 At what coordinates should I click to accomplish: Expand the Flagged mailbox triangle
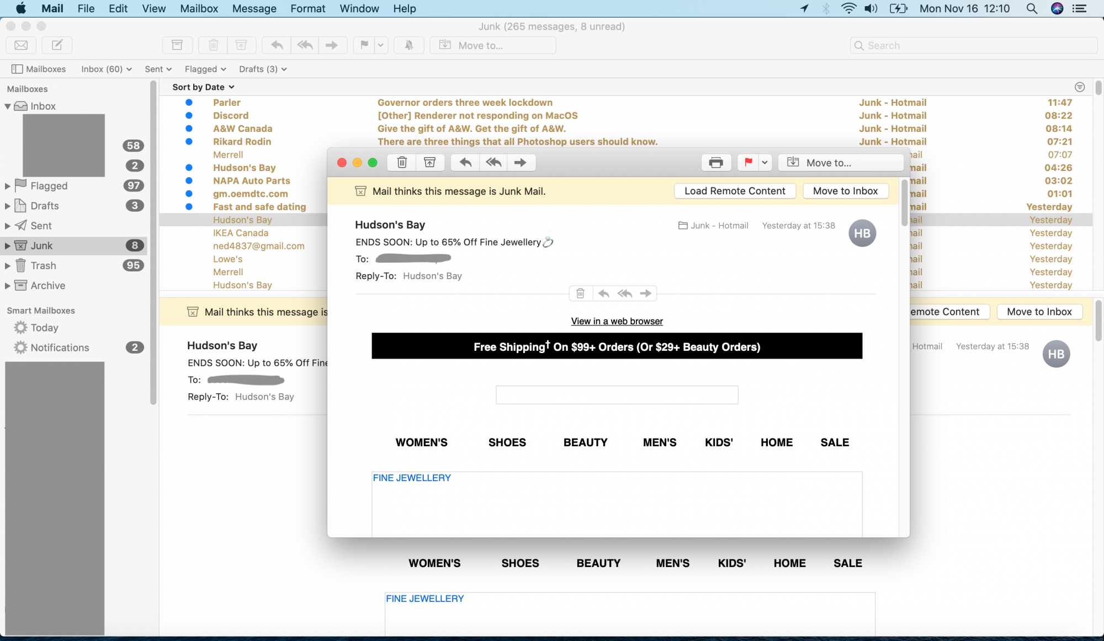(x=8, y=186)
